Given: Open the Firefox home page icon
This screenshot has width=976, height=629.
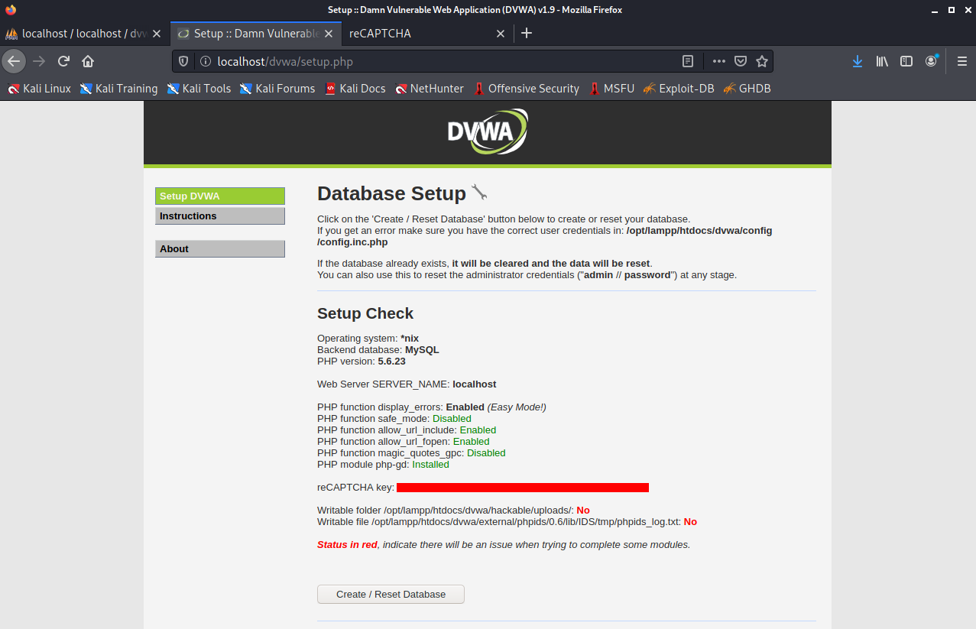Looking at the screenshot, I should click(88, 61).
